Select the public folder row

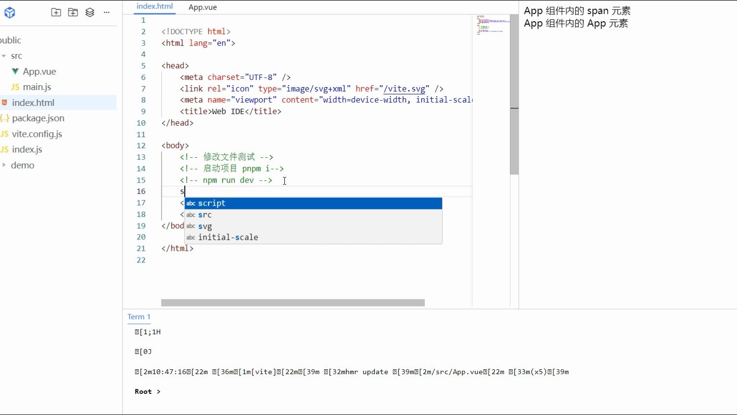click(58, 40)
